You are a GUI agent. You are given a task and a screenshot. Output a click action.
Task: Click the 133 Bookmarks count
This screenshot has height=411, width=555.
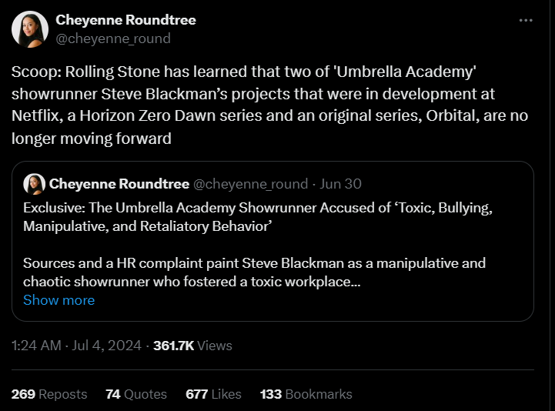pos(306,394)
